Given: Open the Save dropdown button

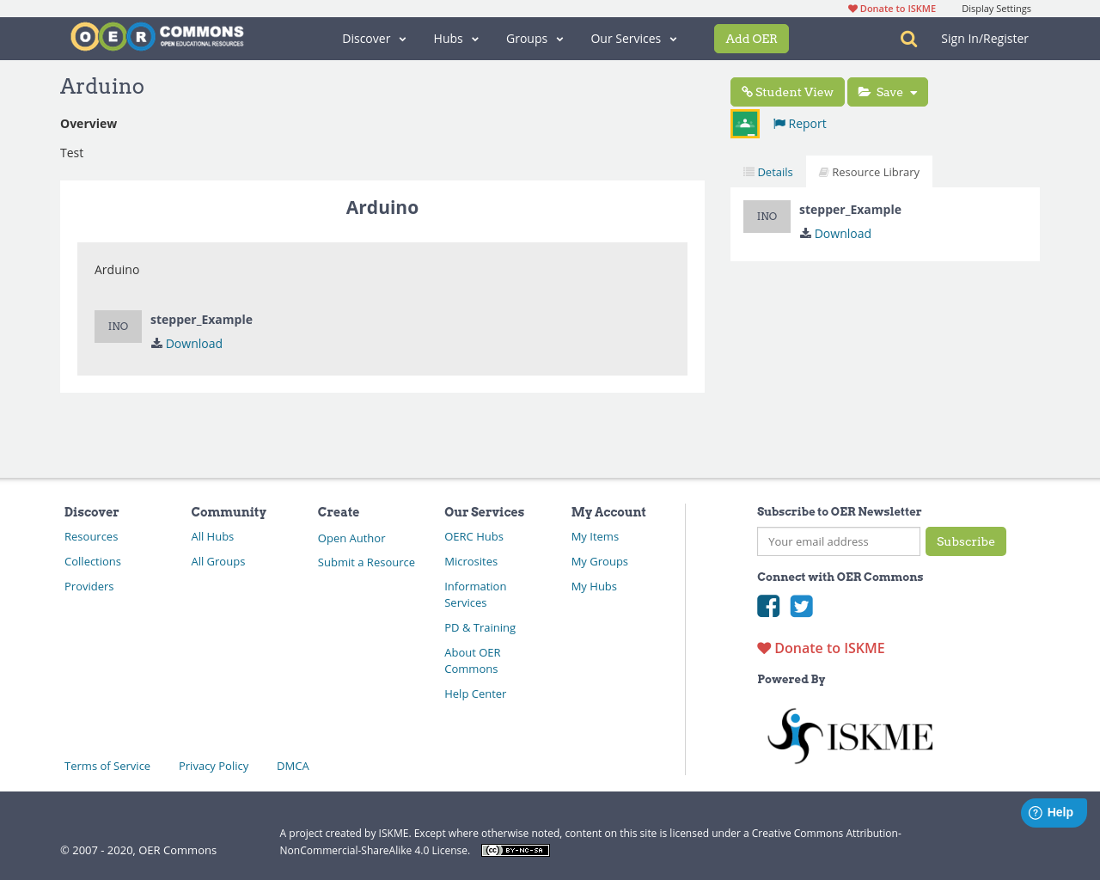Looking at the screenshot, I should point(888,92).
